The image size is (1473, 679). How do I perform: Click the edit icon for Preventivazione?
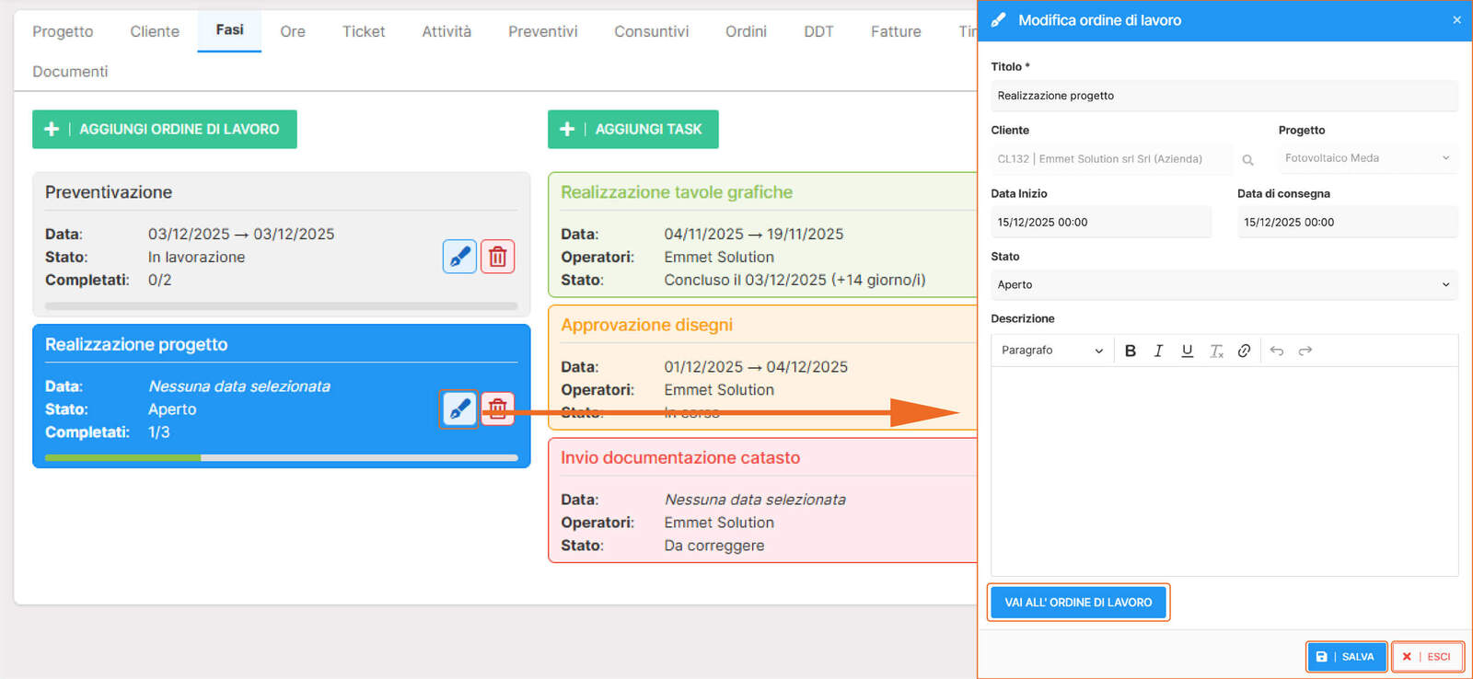click(x=459, y=257)
